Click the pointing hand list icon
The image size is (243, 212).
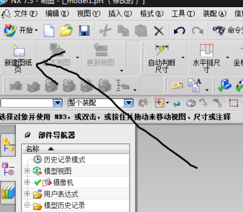pos(123,85)
